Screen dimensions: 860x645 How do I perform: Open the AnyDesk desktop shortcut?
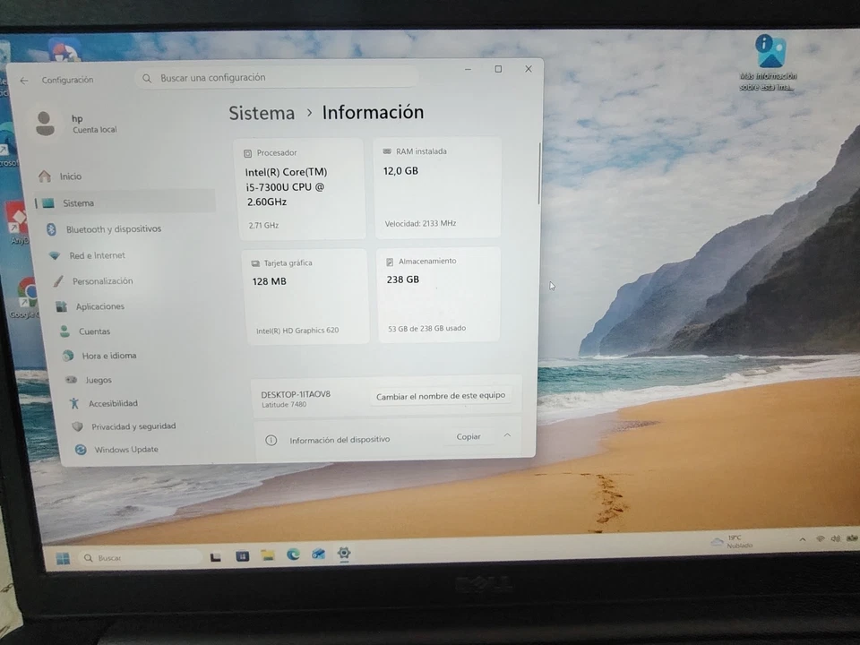coord(18,223)
